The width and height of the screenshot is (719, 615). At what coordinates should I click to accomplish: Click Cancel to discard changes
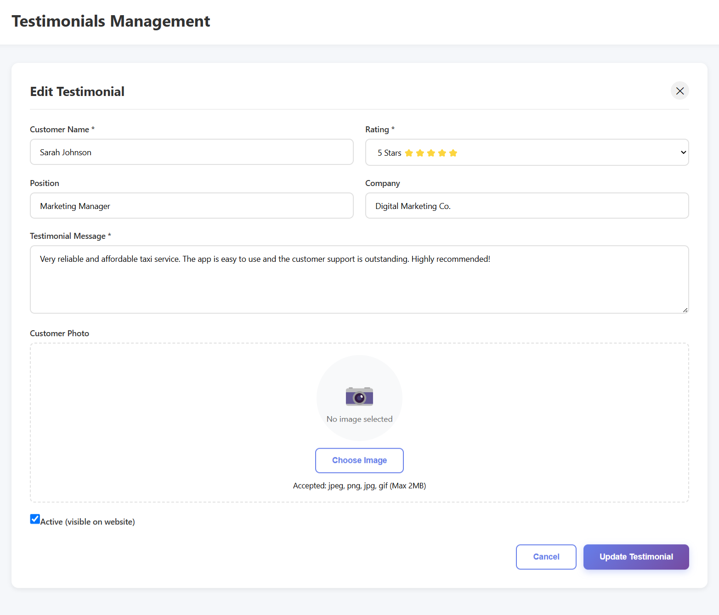pyautogui.click(x=546, y=557)
